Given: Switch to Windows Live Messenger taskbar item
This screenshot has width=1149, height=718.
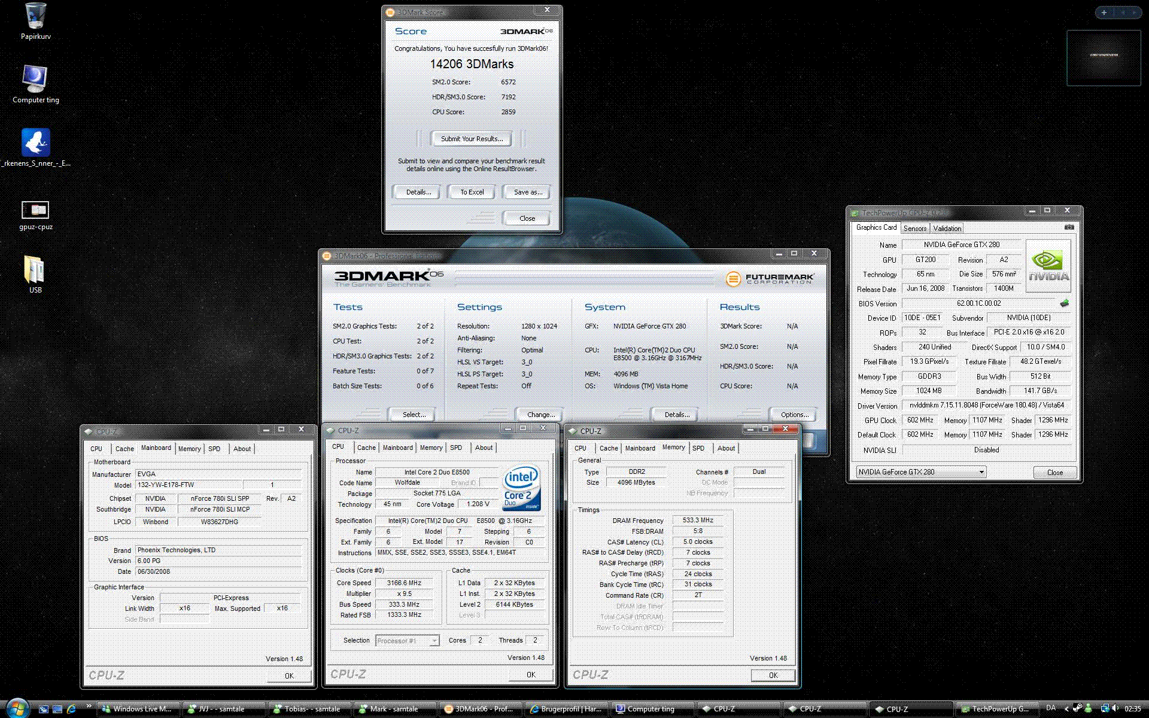Looking at the screenshot, I should (x=138, y=709).
